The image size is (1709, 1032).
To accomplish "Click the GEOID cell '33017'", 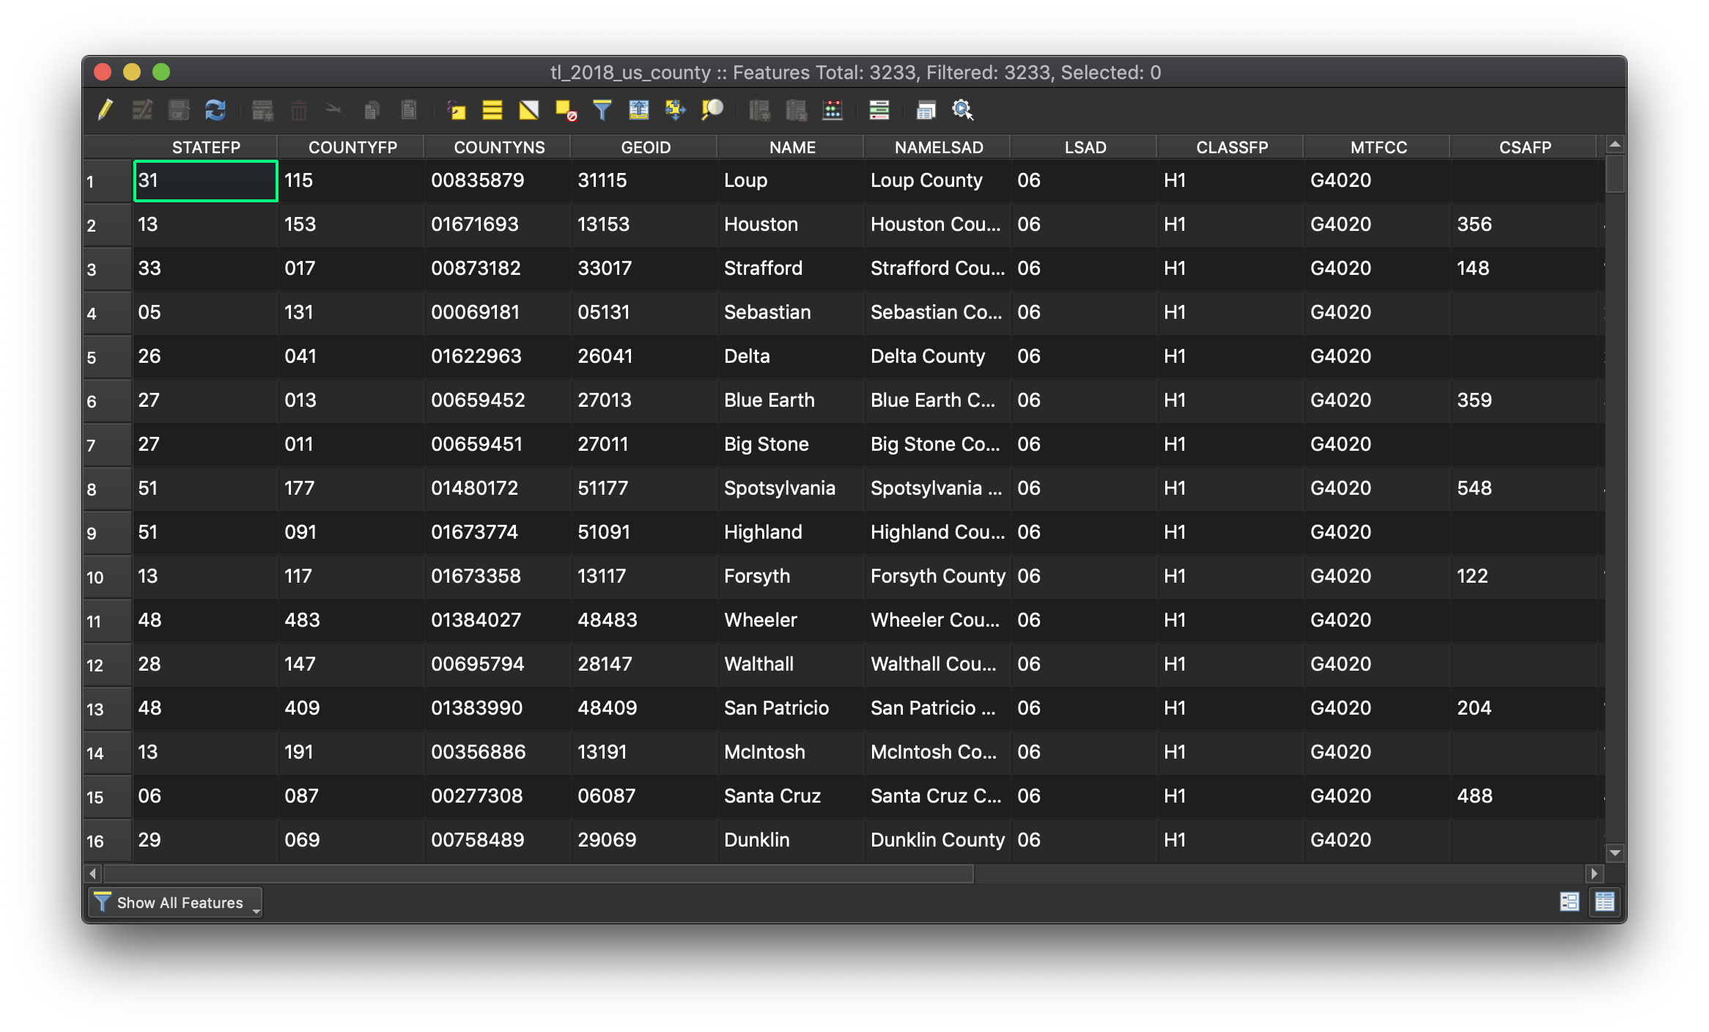I will [x=645, y=268].
